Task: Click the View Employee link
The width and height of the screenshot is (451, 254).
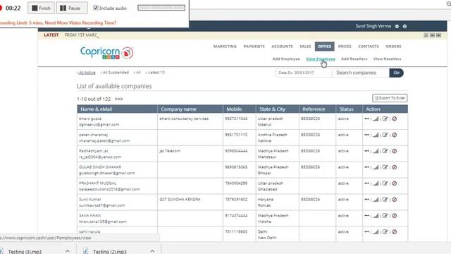Action: click(321, 59)
